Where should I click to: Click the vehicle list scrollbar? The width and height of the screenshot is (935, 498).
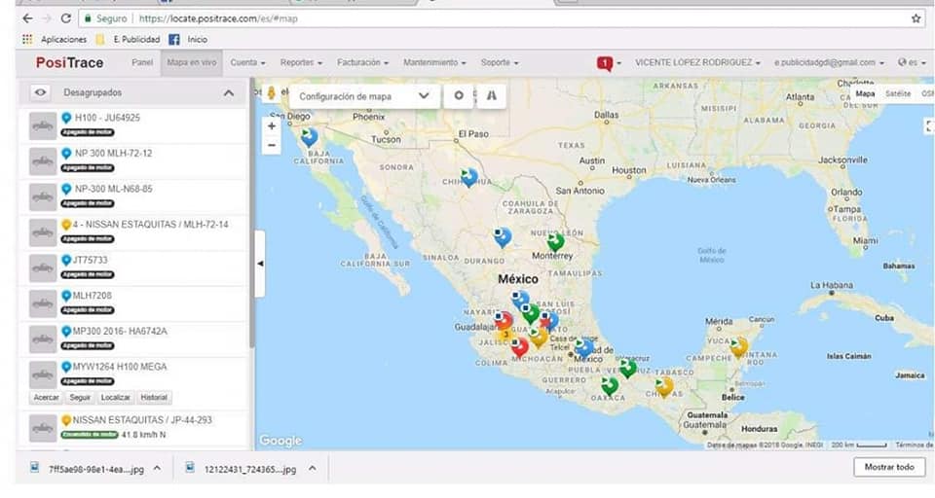pos(251,214)
